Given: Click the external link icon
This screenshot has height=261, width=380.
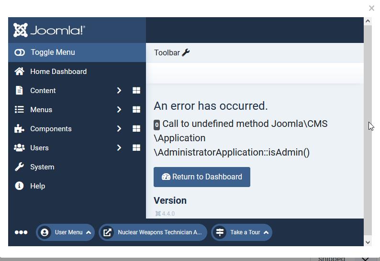Looking at the screenshot, I should 107,232.
